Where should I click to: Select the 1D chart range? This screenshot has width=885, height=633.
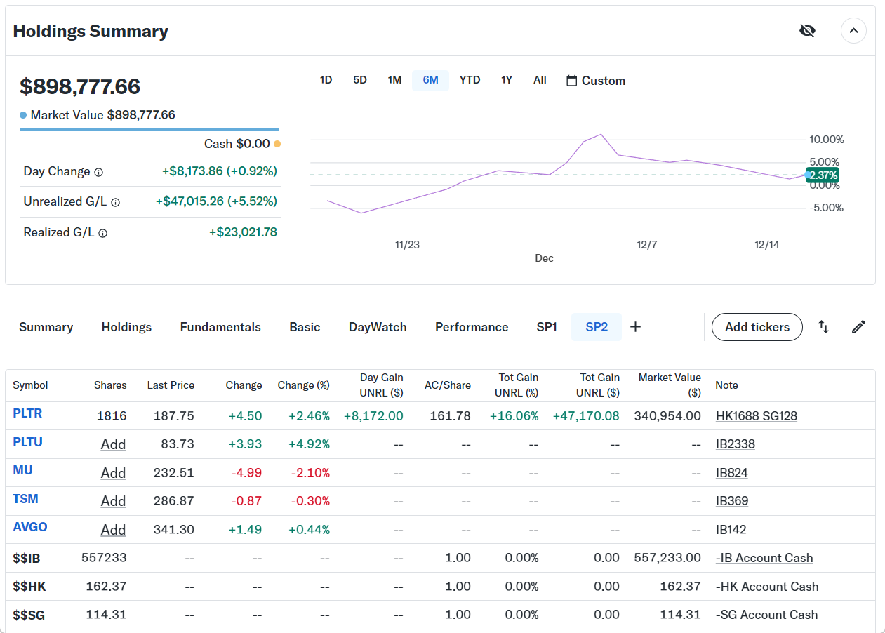(326, 80)
